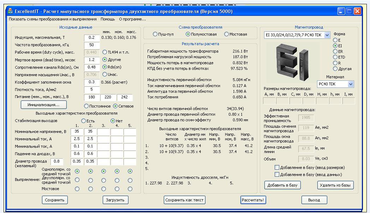Enable Добавление в базу (ввод размеров) checkbox
The image size is (370, 213).
pyautogui.click(x=277, y=168)
